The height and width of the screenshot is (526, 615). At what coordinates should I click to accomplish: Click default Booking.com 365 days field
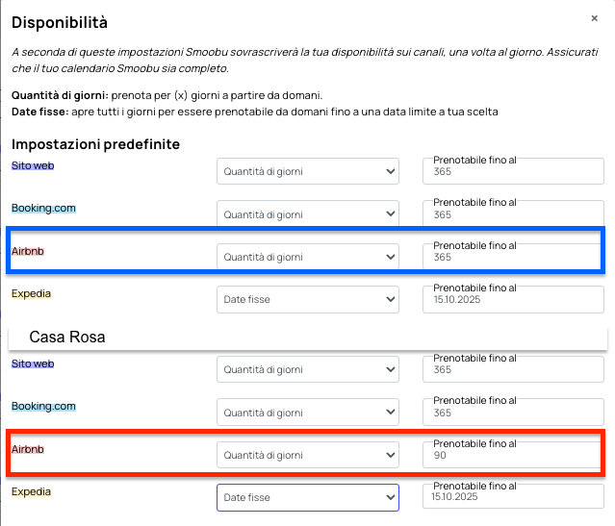tap(513, 214)
